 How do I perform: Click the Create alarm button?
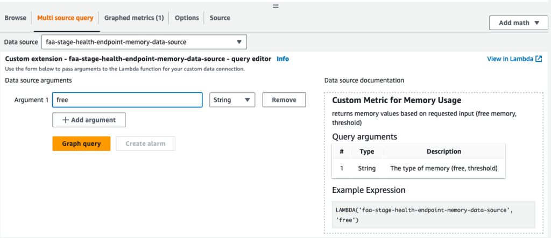145,143
